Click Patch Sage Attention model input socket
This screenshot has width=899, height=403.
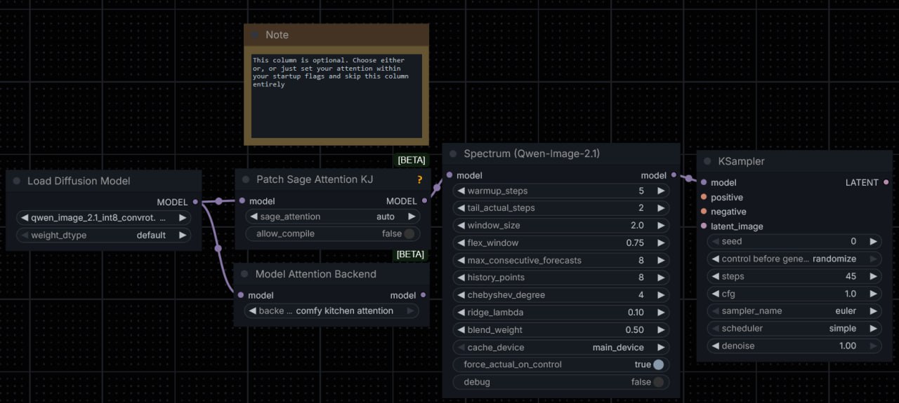tap(242, 201)
